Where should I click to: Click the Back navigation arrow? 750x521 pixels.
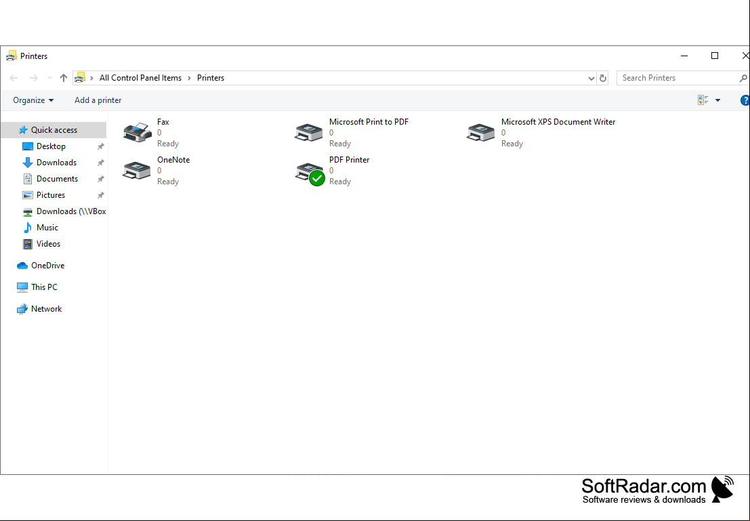pyautogui.click(x=14, y=78)
